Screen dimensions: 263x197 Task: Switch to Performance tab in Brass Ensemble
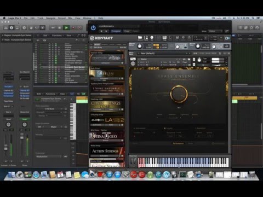point(178,143)
